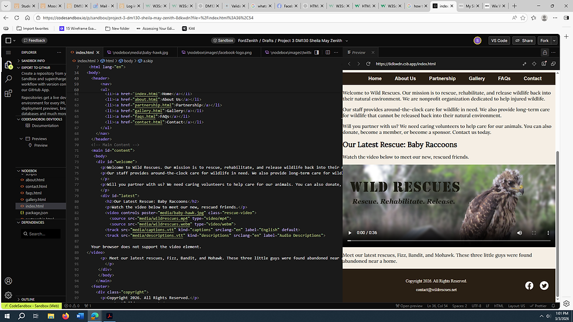Expand the Outline section
The width and height of the screenshot is (573, 322).
(x=28, y=299)
